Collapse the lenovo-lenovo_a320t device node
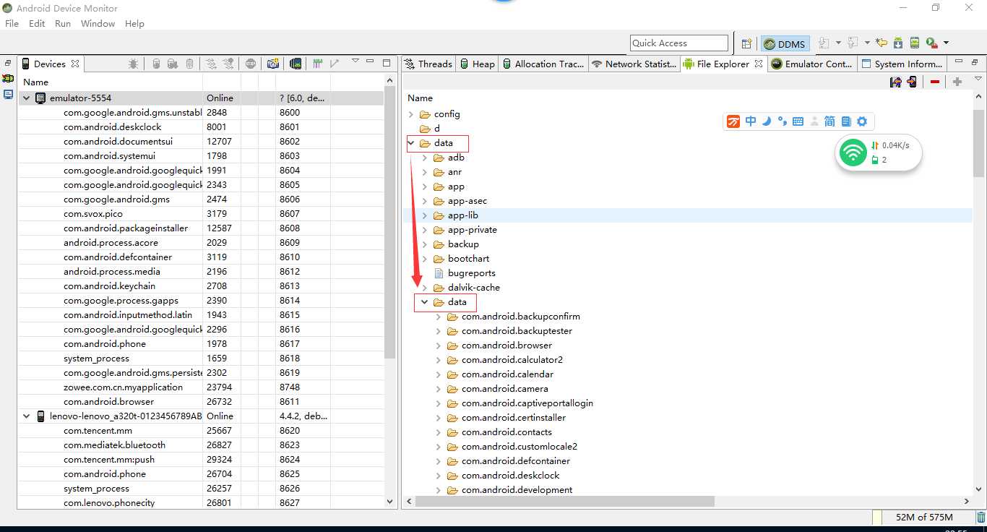Screen dimensions: 987x532 (x=27, y=416)
